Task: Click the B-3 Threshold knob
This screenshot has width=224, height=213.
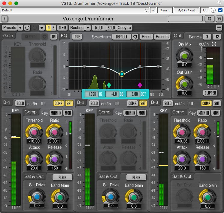Action: click(x=182, y=132)
